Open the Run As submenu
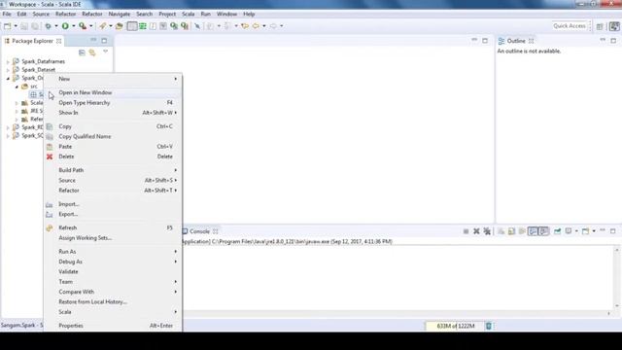This screenshot has width=622, height=350. [x=113, y=252]
